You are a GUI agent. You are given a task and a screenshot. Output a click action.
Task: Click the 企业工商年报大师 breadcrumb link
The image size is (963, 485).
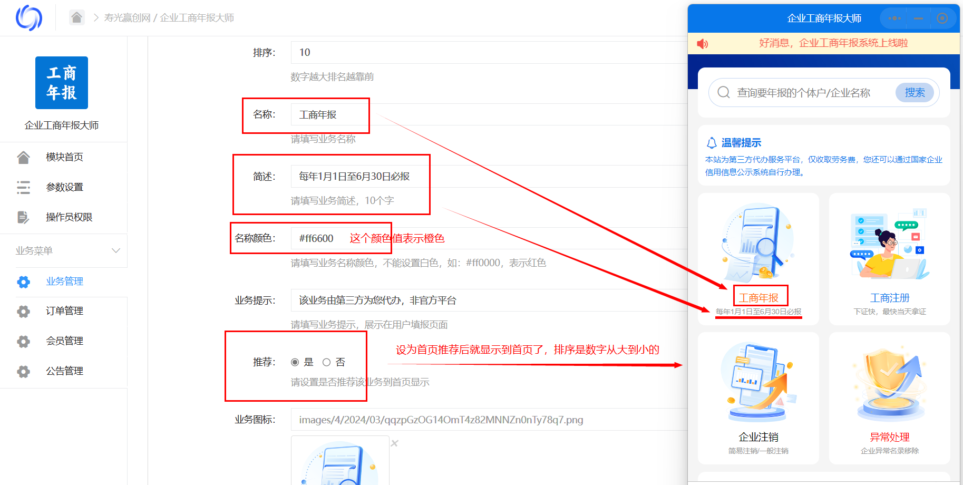click(197, 18)
